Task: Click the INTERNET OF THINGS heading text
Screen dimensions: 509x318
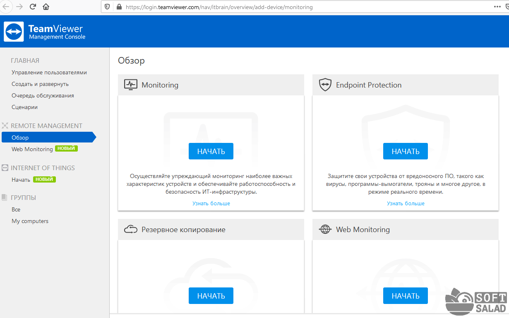Action: click(43, 168)
